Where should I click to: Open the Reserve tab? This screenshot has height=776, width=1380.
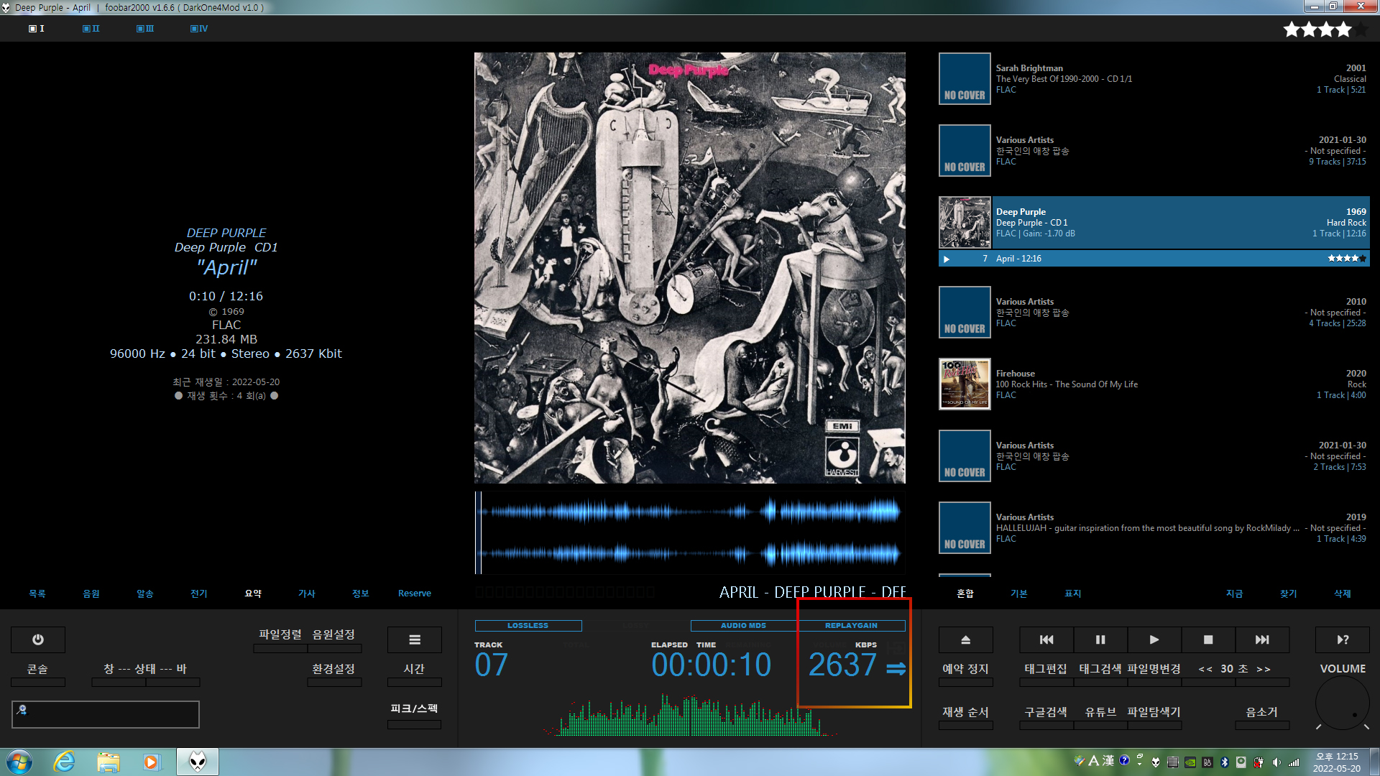click(415, 593)
